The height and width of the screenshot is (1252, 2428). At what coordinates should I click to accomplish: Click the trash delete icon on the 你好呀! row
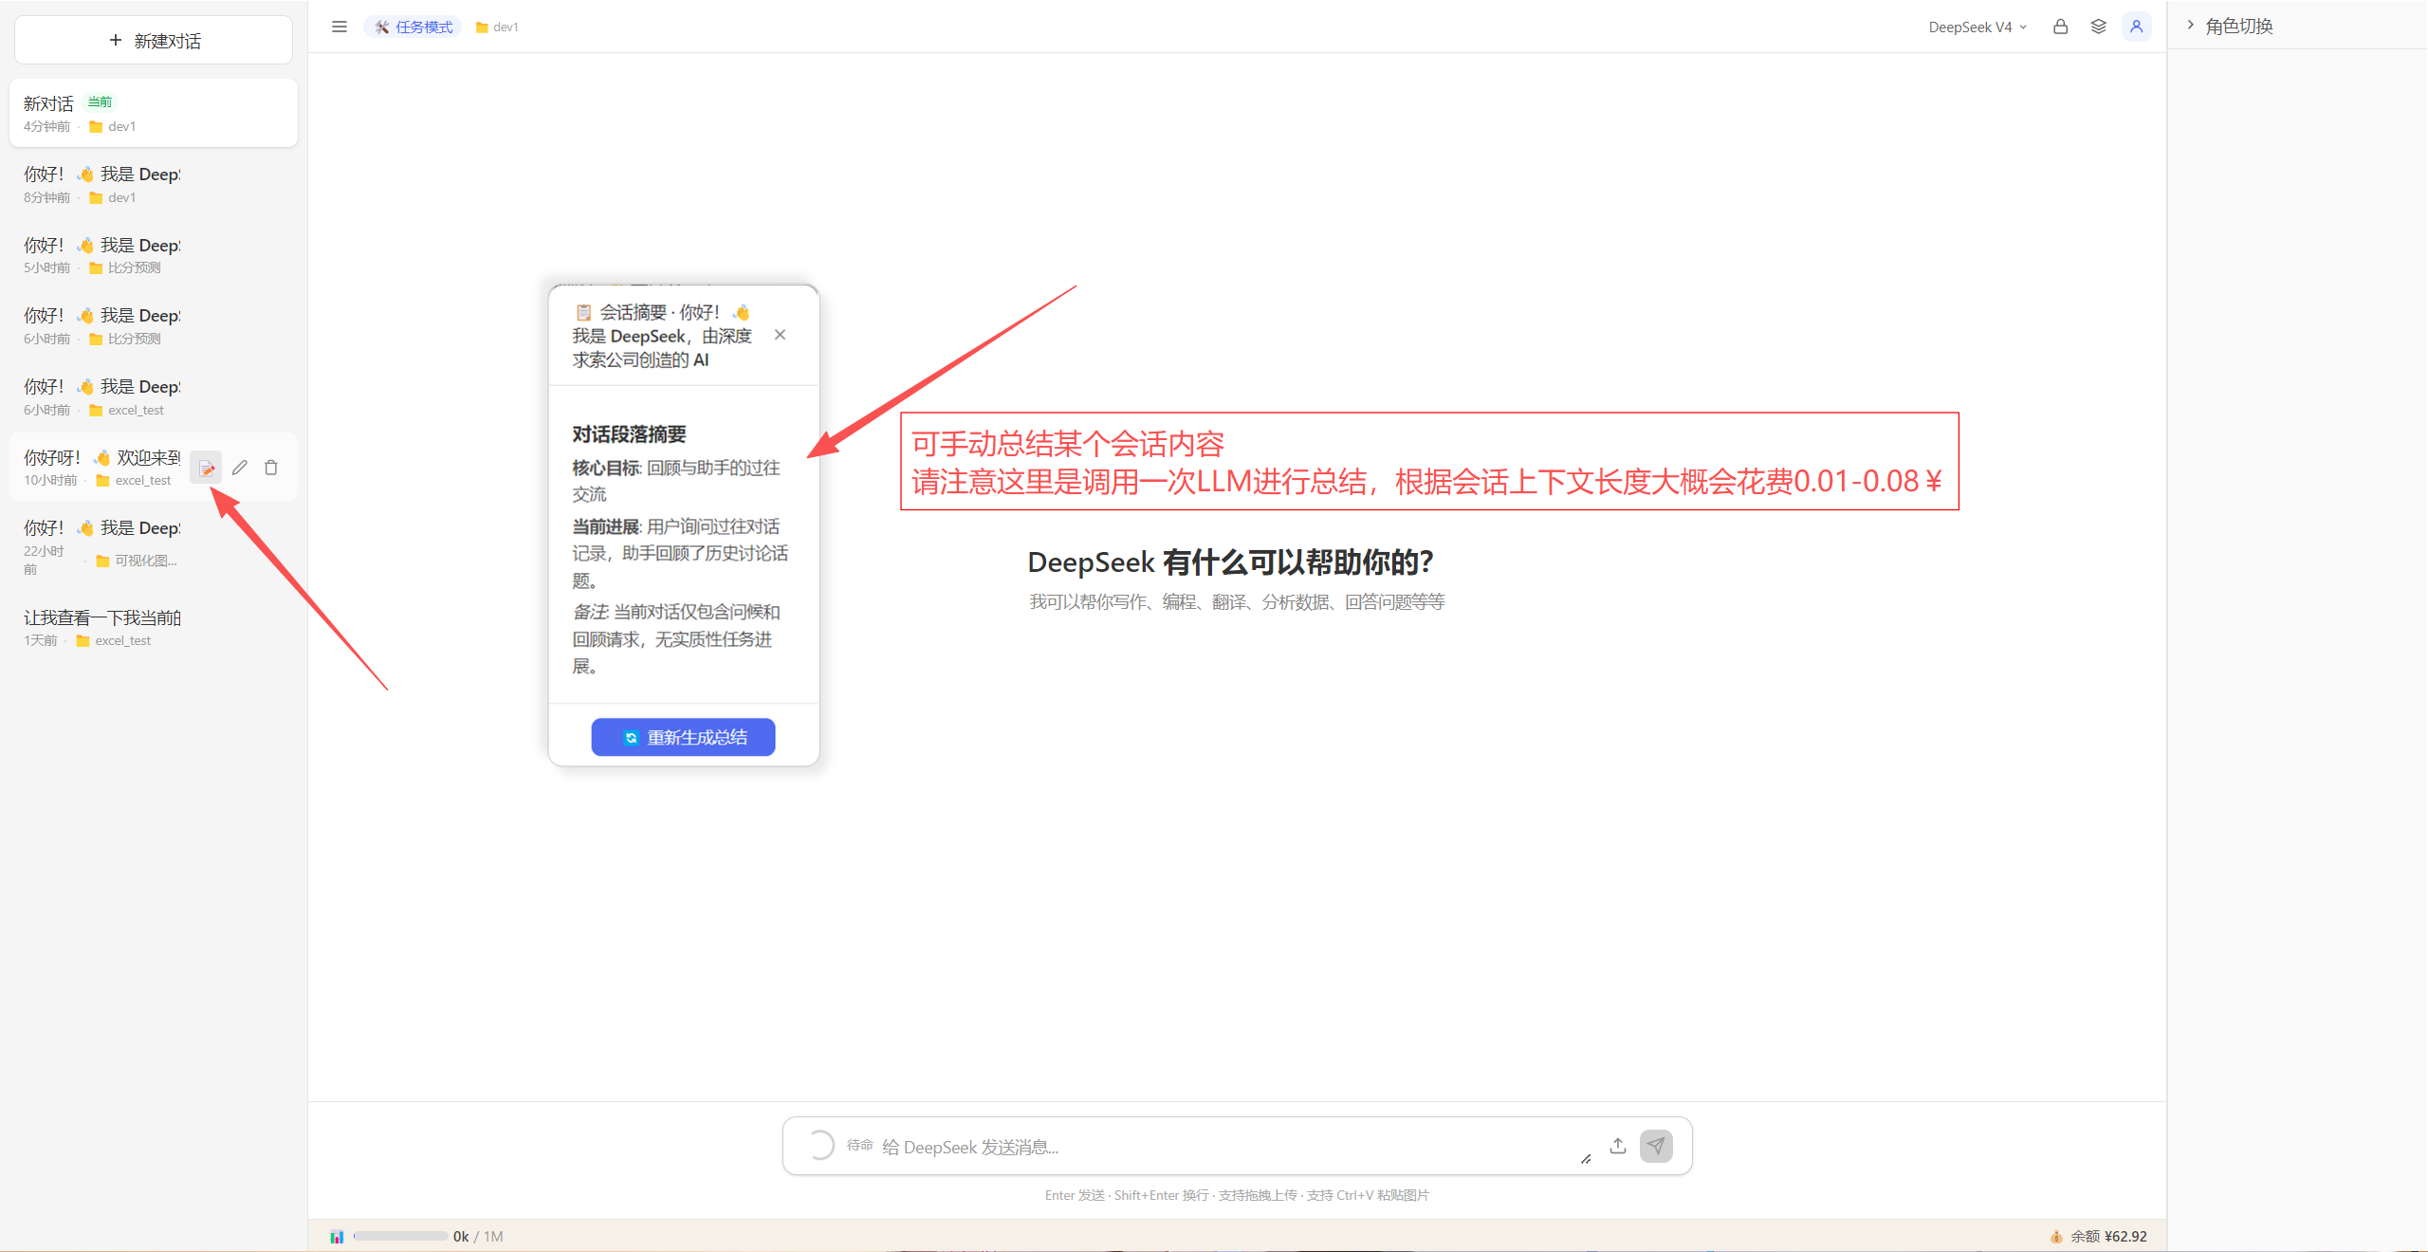pyautogui.click(x=271, y=468)
